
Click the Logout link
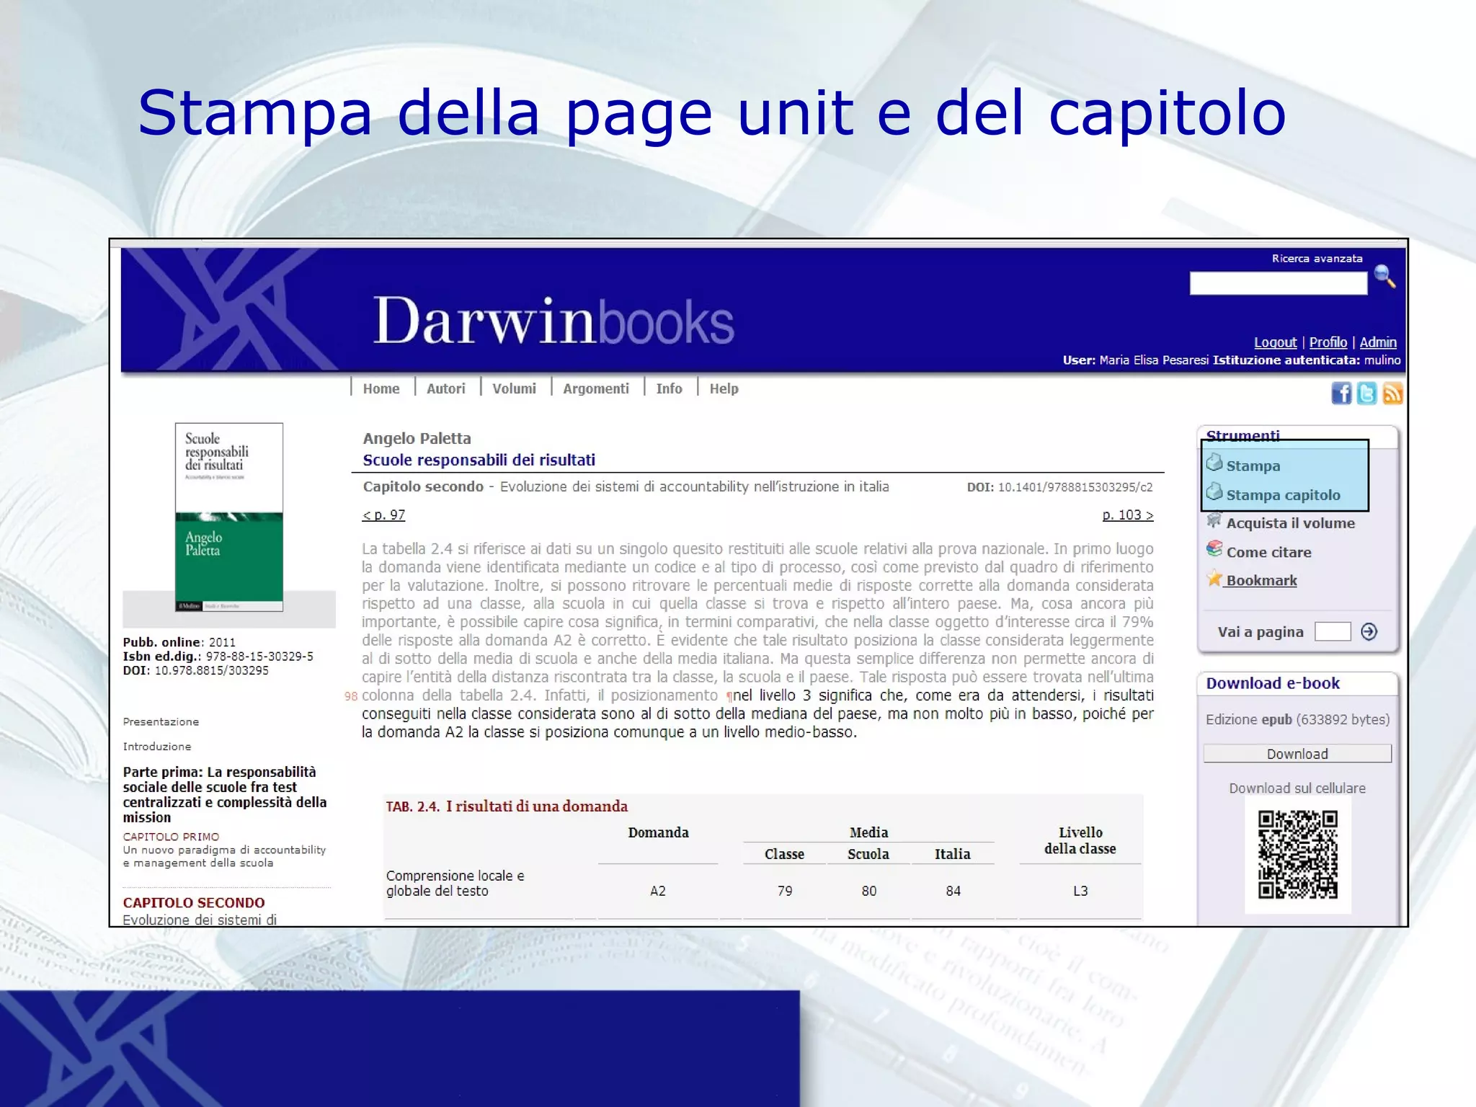click(x=1275, y=342)
